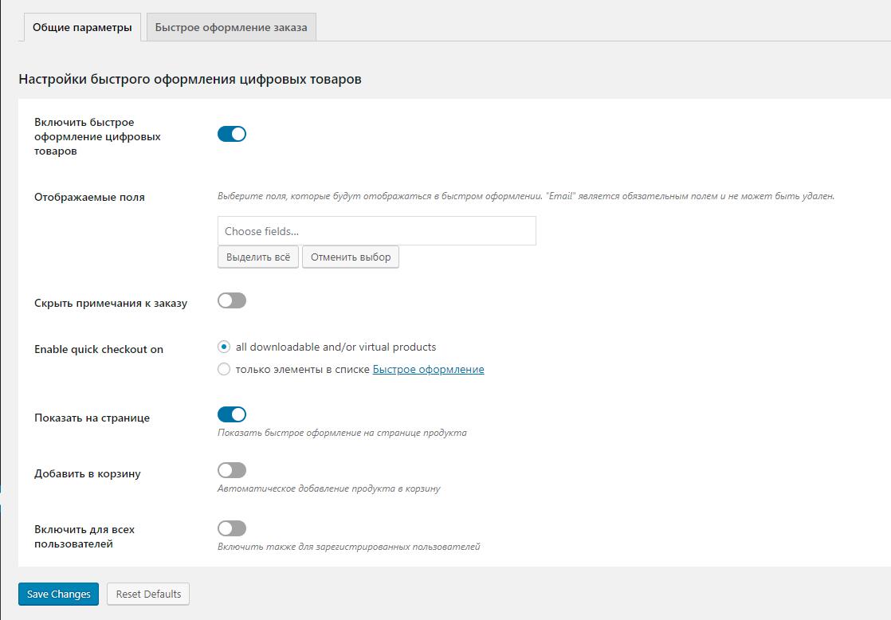Click the Reset Defaults button
The width and height of the screenshot is (891, 620).
[x=148, y=594]
